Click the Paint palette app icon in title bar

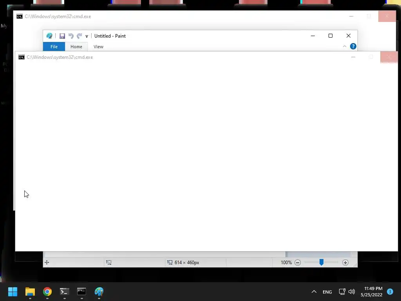pyautogui.click(x=49, y=36)
